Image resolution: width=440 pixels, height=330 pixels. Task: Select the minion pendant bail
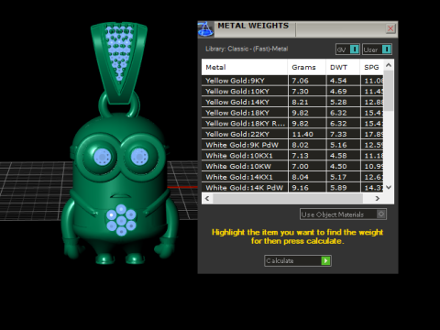pyautogui.click(x=119, y=62)
